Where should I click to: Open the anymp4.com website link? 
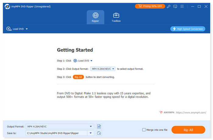(191, 112)
